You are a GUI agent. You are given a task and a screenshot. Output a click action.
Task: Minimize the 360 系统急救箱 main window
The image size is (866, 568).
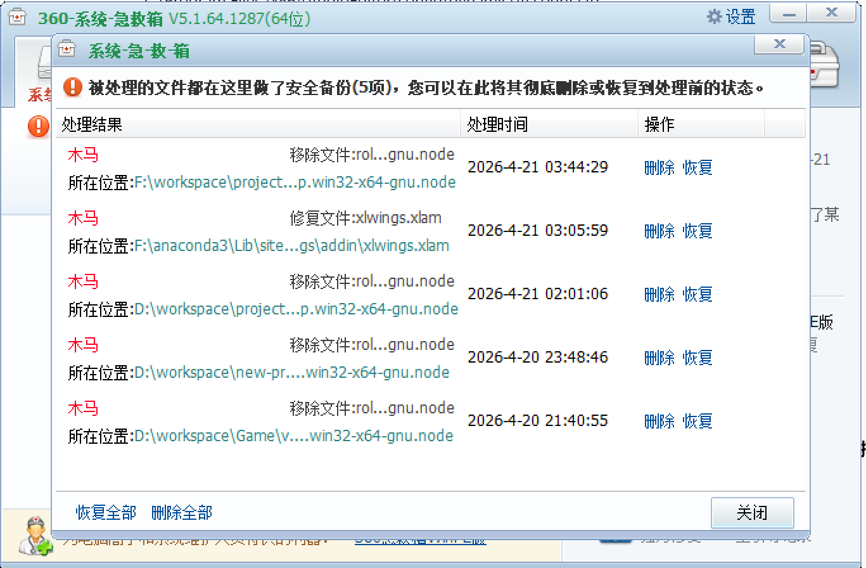pyautogui.click(x=789, y=13)
